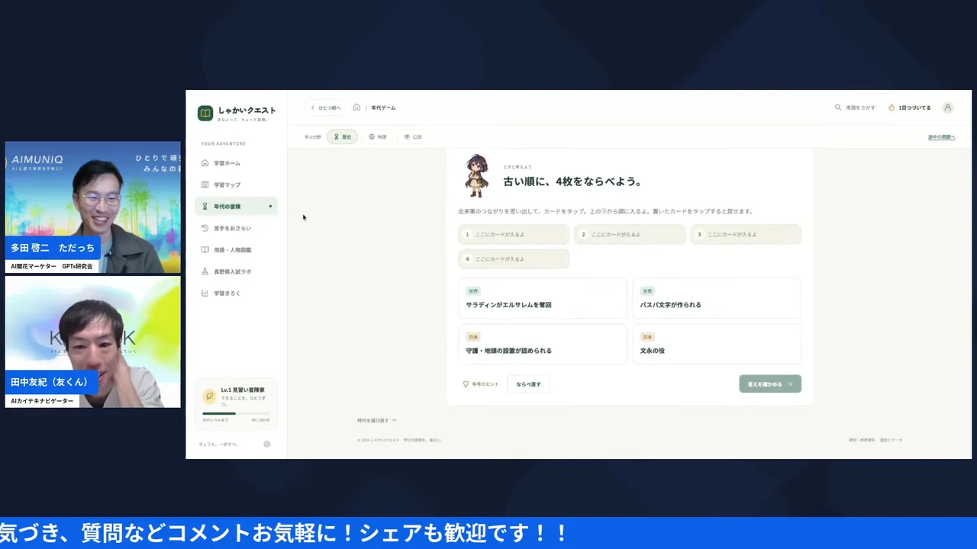Click the 時代を選び直す link

tap(377, 420)
